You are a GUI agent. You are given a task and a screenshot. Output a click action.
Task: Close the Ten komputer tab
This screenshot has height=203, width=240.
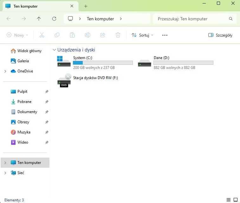point(72,6)
